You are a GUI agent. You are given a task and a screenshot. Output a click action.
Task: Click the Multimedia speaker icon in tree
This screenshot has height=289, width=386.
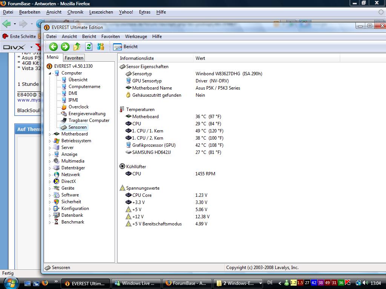click(x=57, y=161)
